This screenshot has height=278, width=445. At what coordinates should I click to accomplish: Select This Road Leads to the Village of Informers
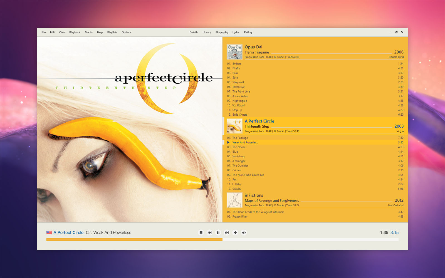(315, 212)
